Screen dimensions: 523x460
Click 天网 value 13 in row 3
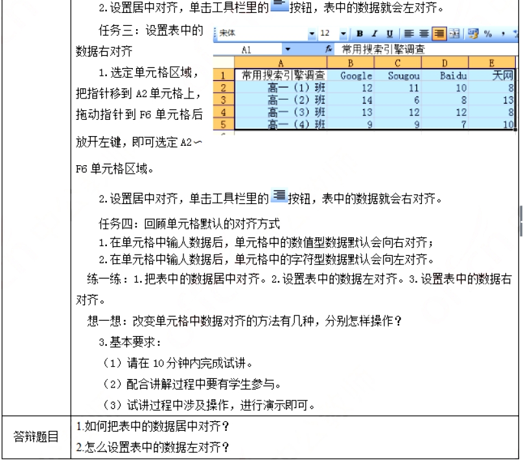[492, 100]
